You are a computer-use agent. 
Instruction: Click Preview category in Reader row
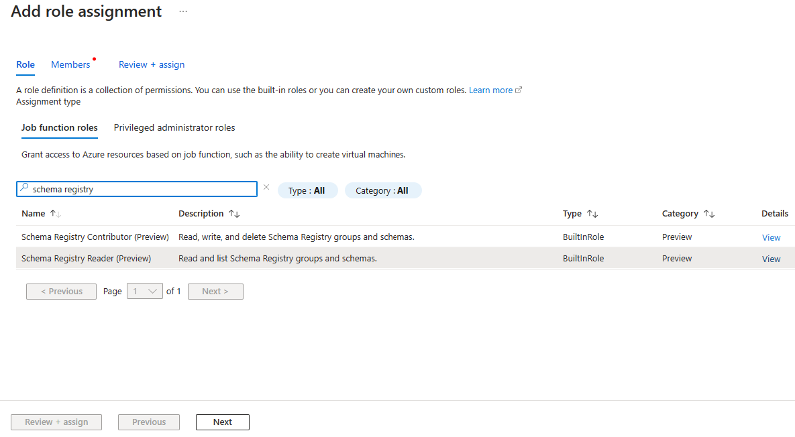(x=677, y=258)
